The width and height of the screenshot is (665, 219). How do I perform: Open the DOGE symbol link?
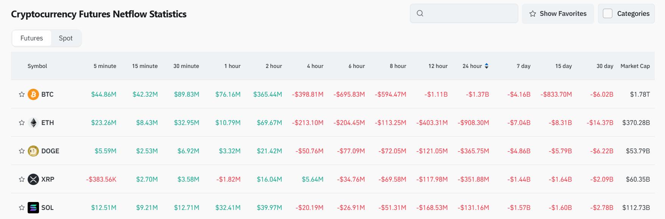(x=50, y=151)
